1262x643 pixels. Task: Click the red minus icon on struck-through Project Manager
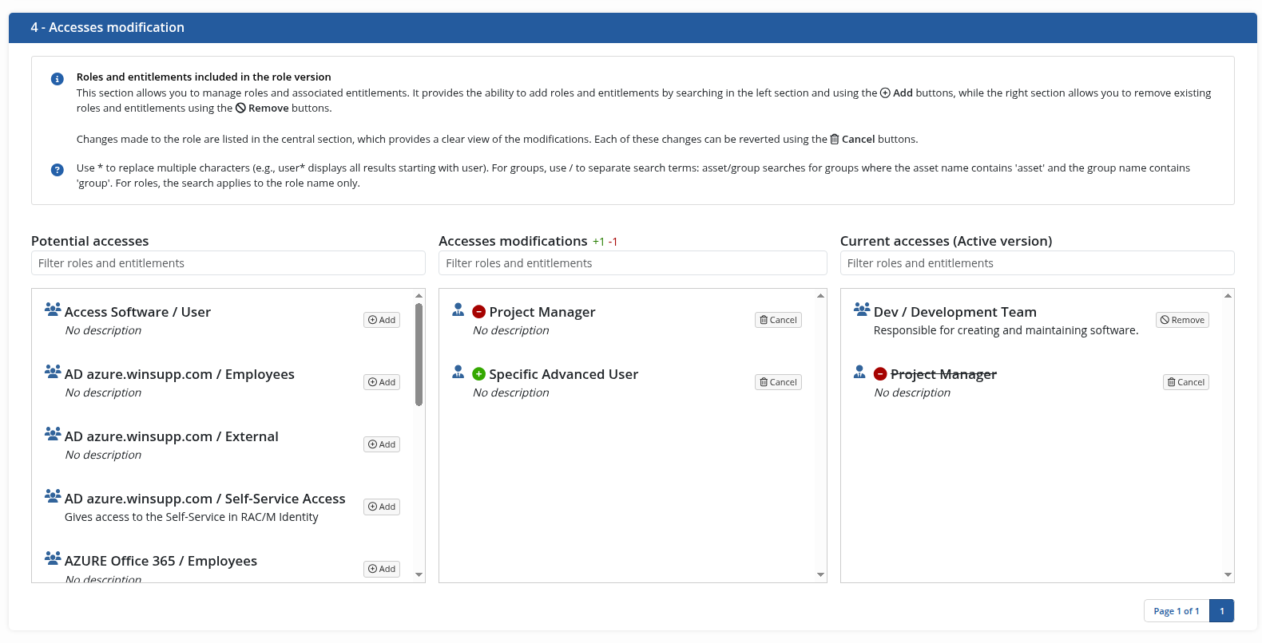pyautogui.click(x=880, y=374)
